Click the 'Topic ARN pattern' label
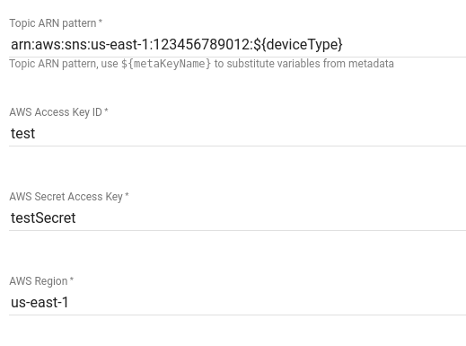 pos(53,23)
